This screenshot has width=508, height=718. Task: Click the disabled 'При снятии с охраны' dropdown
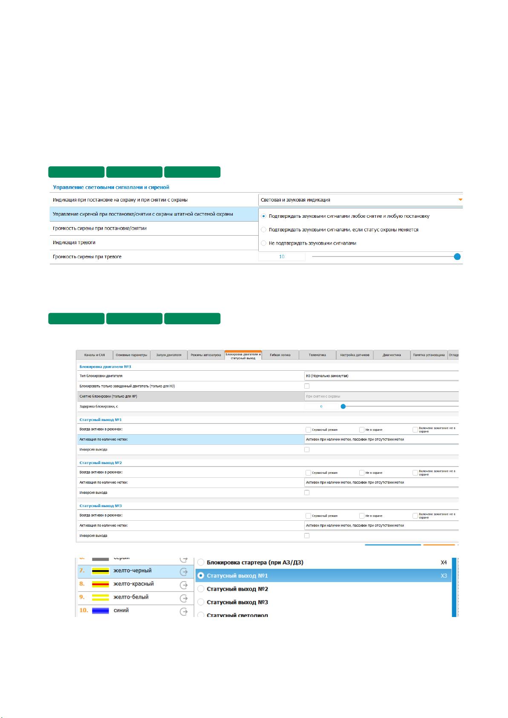381,396
